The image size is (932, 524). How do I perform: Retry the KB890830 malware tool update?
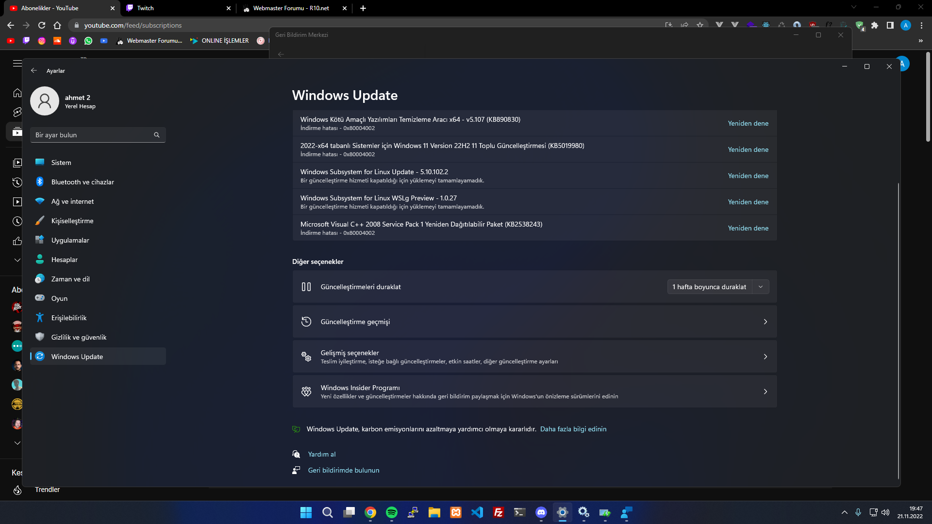coord(748,123)
